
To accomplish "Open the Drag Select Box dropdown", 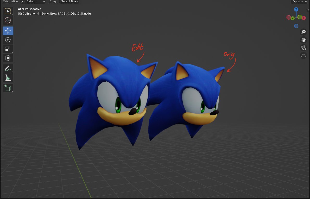I will tap(69, 2).
